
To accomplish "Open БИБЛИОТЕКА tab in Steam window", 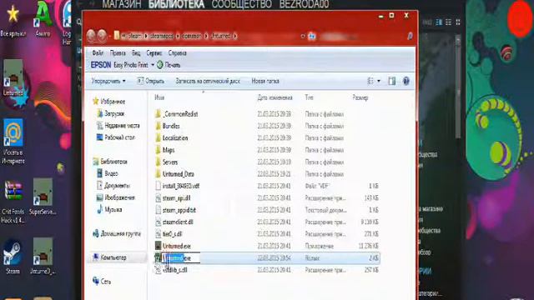I will coord(176,4).
